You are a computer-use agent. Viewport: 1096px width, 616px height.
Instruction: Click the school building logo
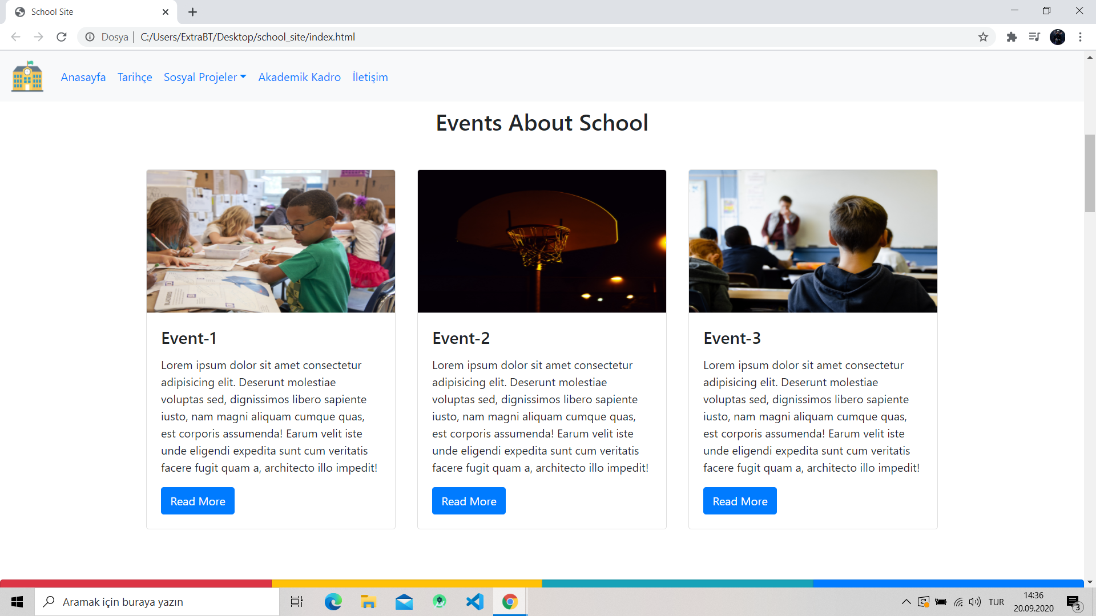coord(27,76)
